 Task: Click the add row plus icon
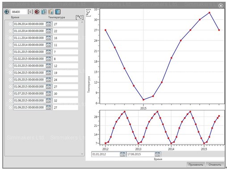7,12
